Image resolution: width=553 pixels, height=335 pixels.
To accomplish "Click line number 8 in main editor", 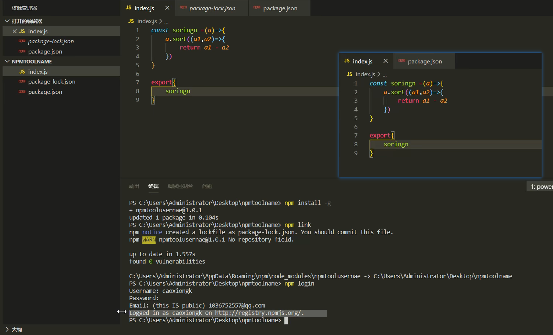I will point(138,91).
